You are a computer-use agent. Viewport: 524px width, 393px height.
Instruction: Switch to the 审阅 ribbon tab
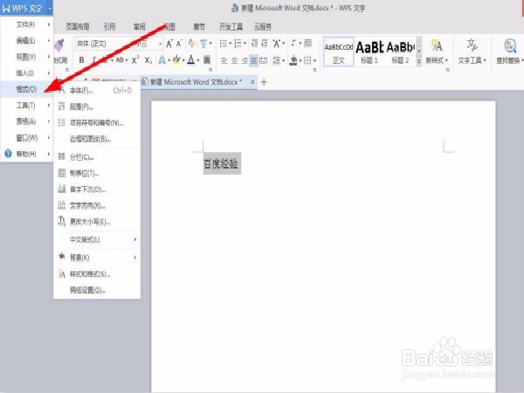pos(140,27)
